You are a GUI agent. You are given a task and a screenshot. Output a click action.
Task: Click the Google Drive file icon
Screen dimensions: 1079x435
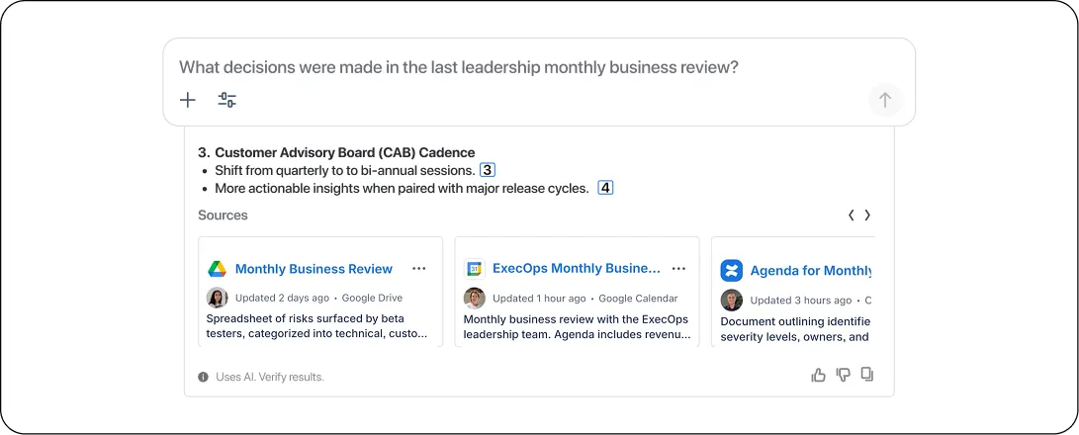pos(218,269)
